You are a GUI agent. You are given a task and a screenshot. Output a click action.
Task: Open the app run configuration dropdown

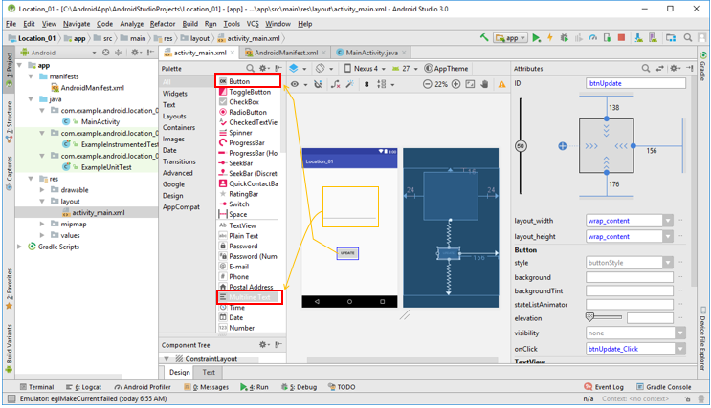[511, 38]
